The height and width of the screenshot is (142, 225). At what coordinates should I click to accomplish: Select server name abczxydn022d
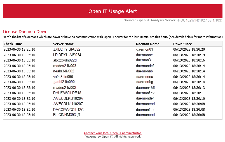point(65,60)
